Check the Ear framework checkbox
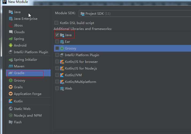This screenshot has width=191, height=134. (57, 41)
